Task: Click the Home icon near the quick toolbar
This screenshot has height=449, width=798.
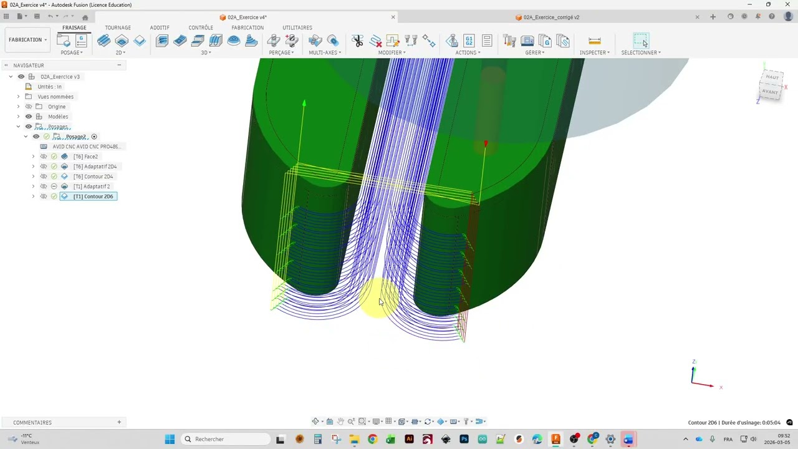Action: tap(85, 17)
